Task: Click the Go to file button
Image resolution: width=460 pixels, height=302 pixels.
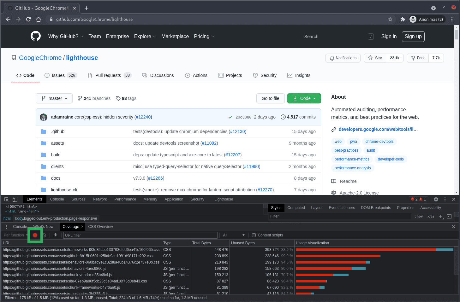Action: coord(270,98)
